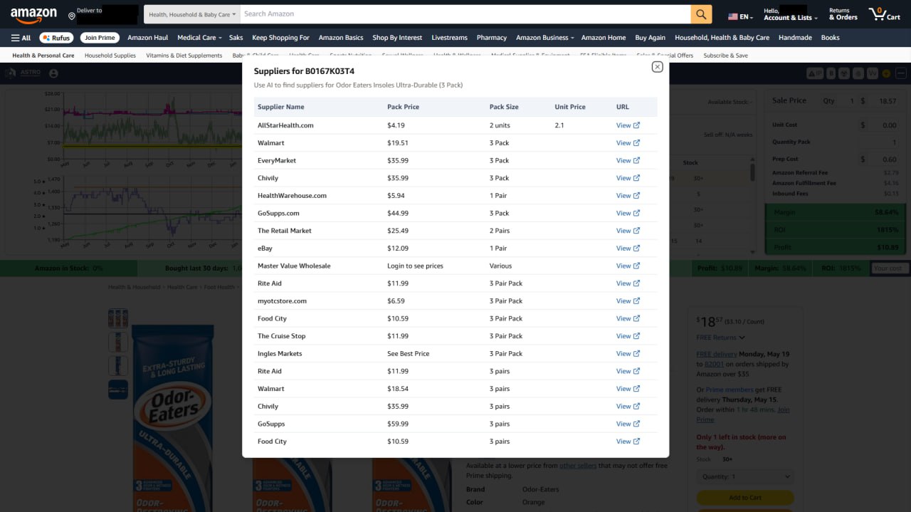Open the shopping Cart
Viewport: 911px width, 512px height.
point(884,14)
